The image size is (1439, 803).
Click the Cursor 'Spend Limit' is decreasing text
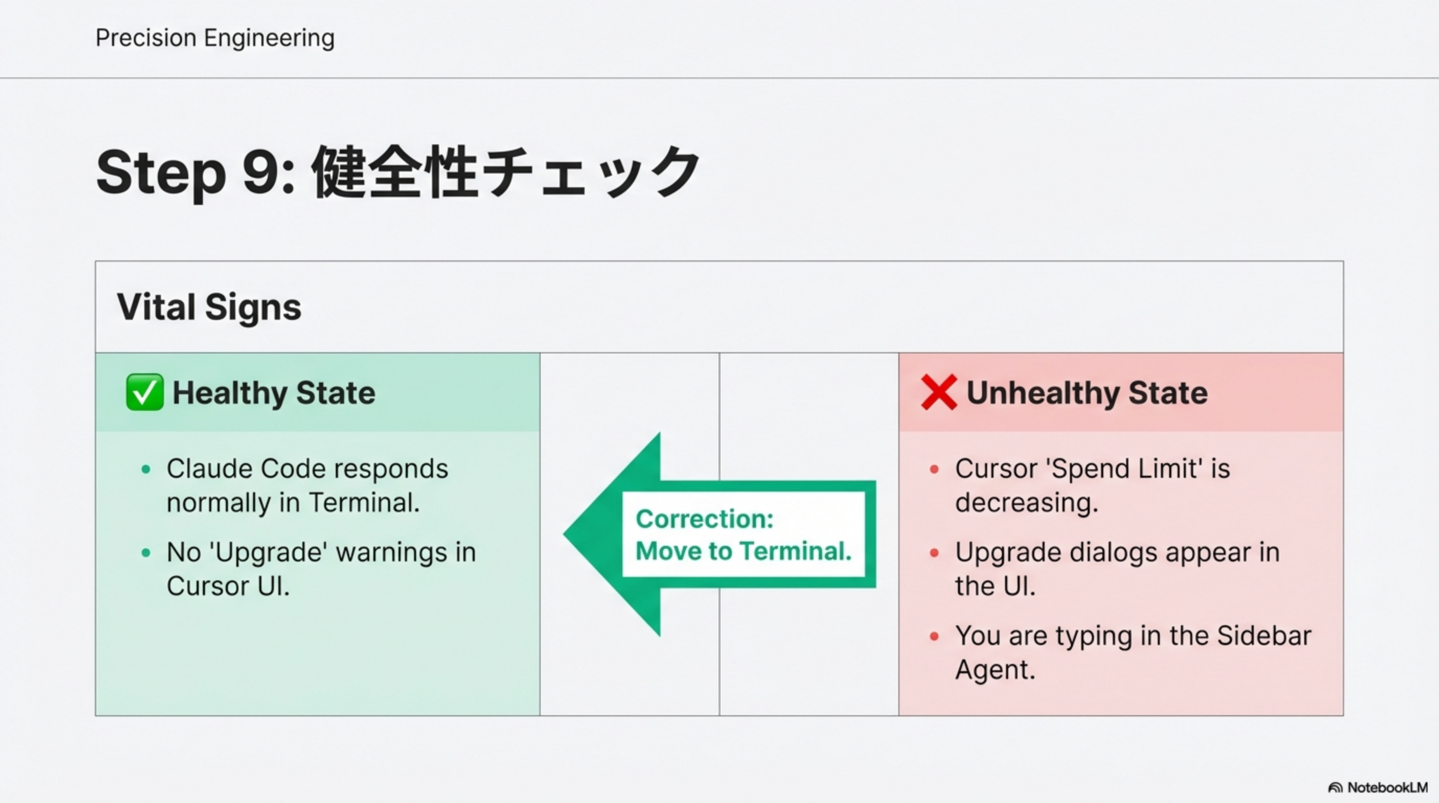coord(1092,485)
